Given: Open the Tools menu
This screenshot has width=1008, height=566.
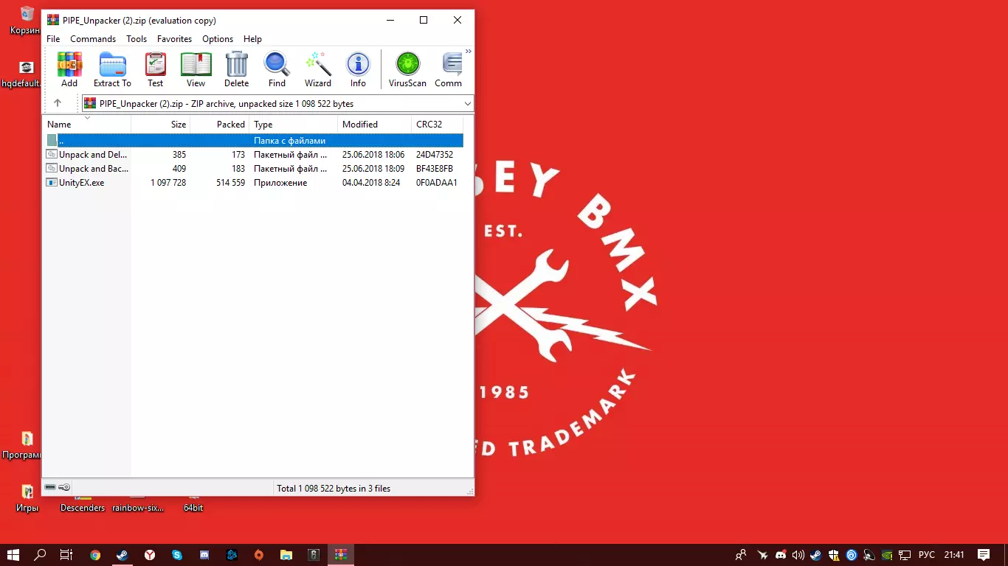Looking at the screenshot, I should [x=137, y=39].
